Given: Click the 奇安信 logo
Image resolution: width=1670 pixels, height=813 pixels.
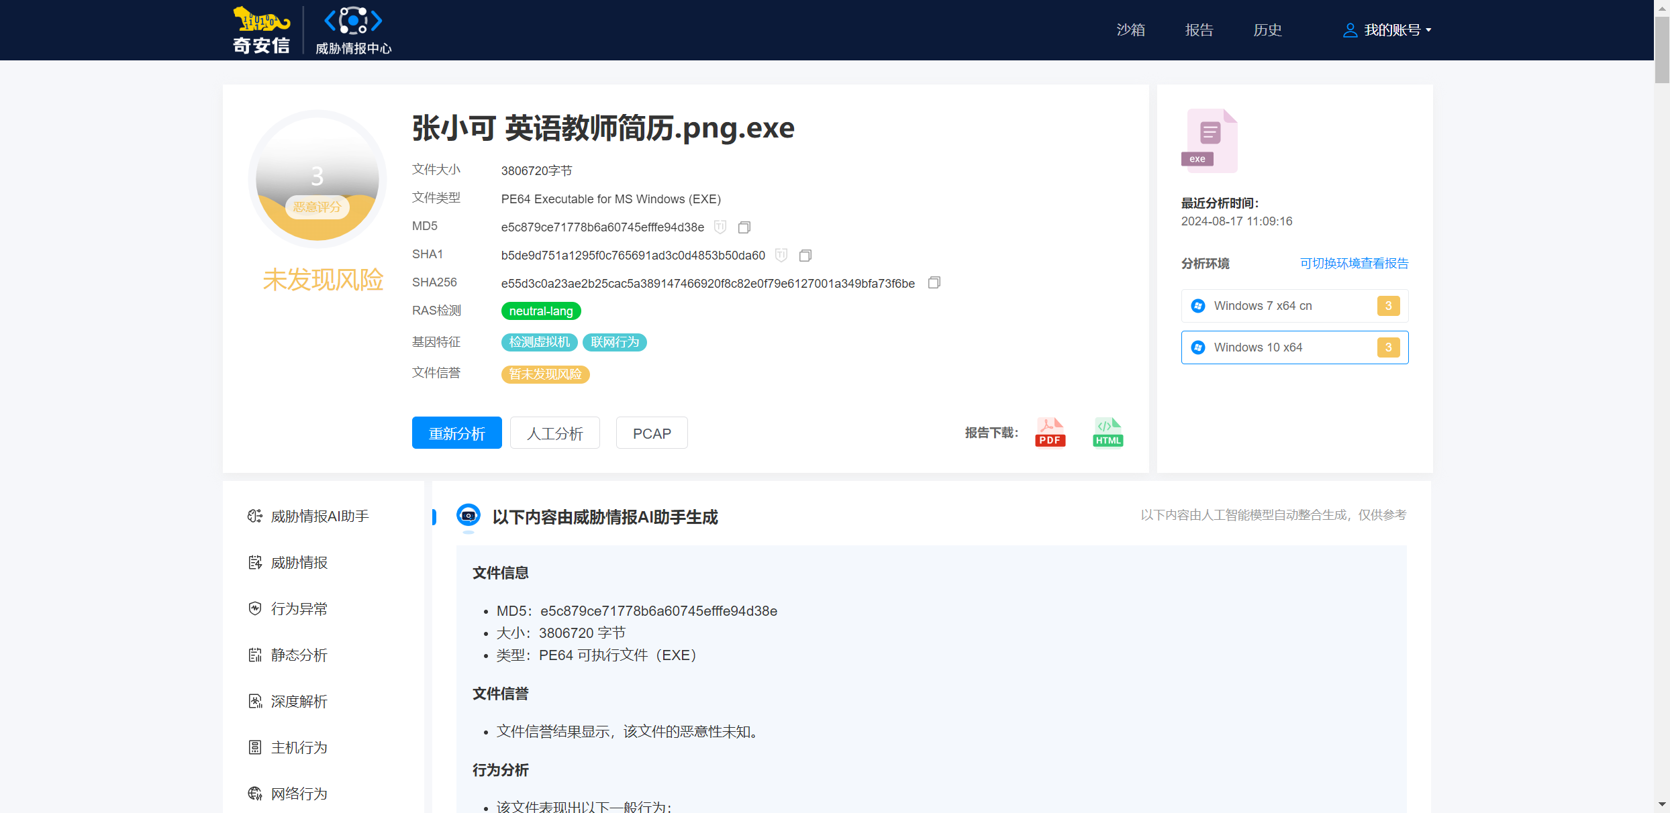Looking at the screenshot, I should point(262,30).
